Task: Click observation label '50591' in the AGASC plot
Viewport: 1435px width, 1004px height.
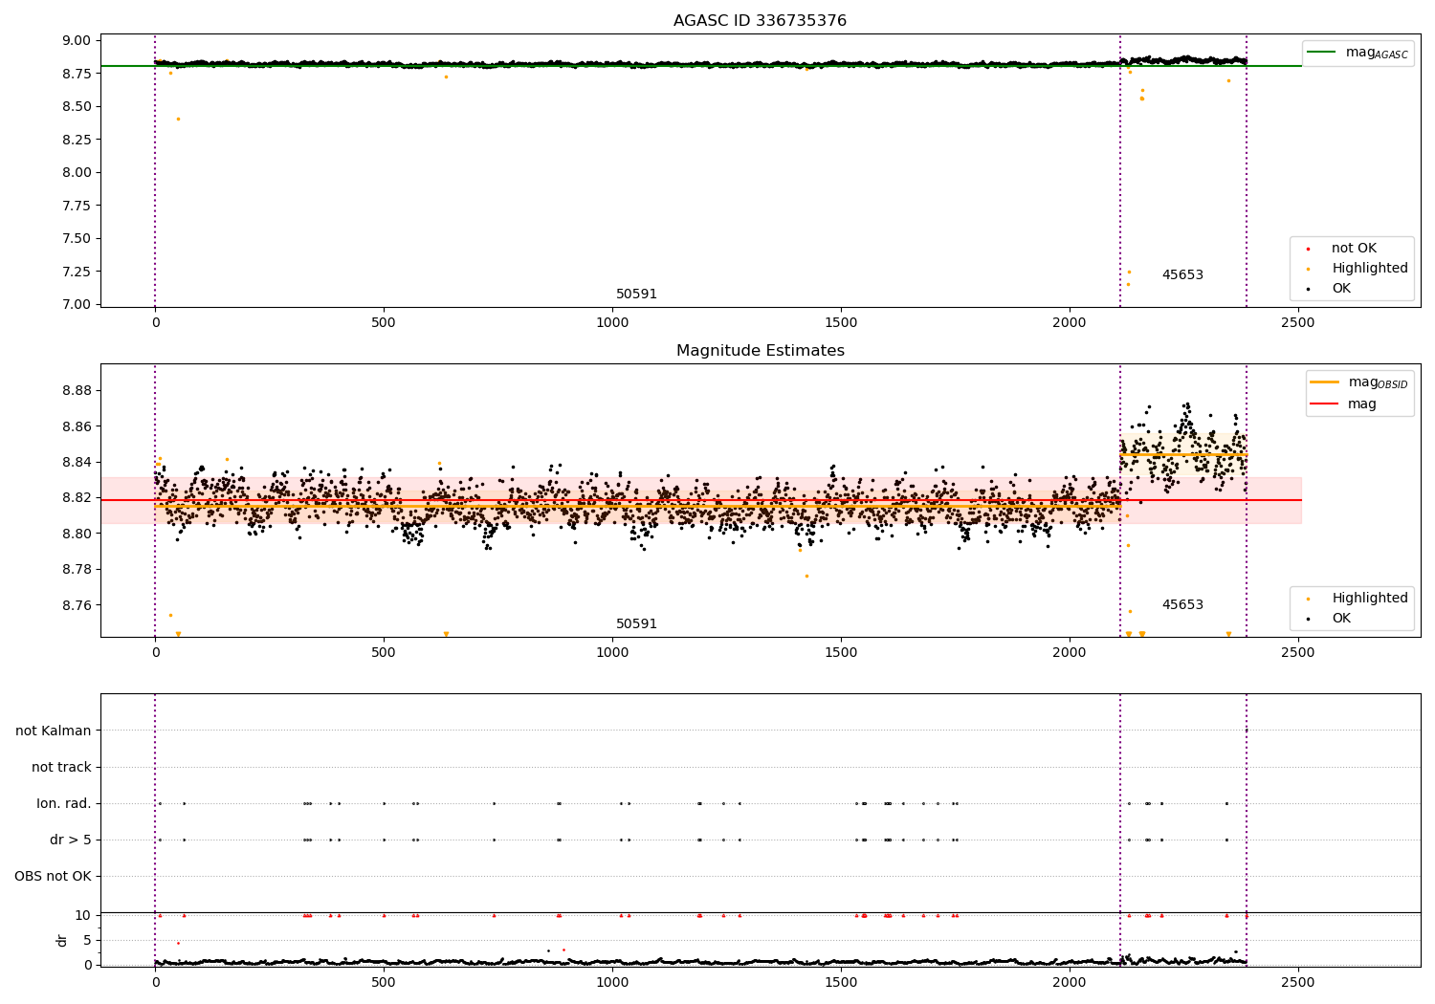Action: 636,295
